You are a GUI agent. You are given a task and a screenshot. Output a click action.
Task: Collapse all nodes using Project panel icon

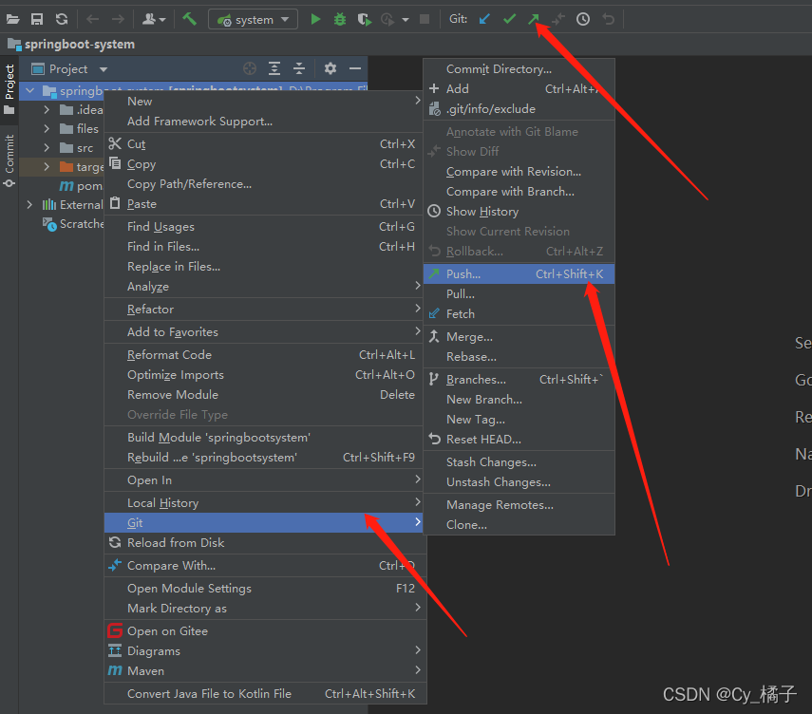(x=298, y=68)
